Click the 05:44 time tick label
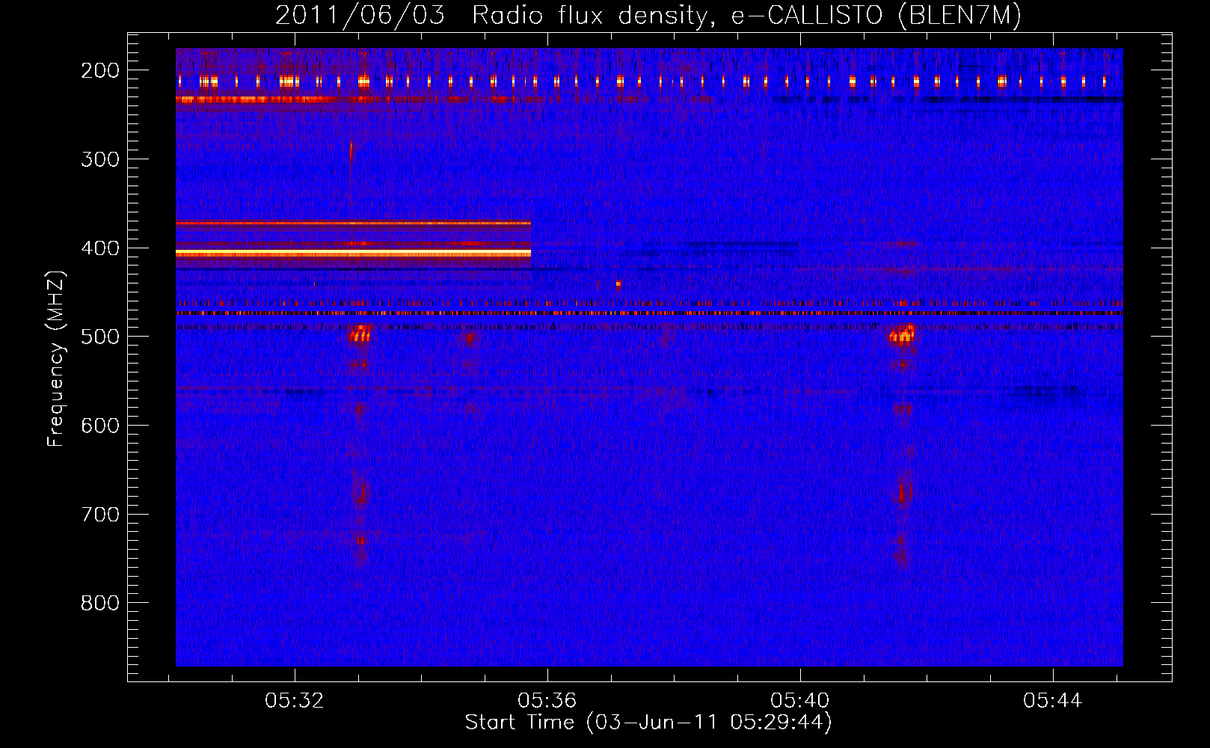Viewport: 1210px width, 748px height. point(1053,701)
